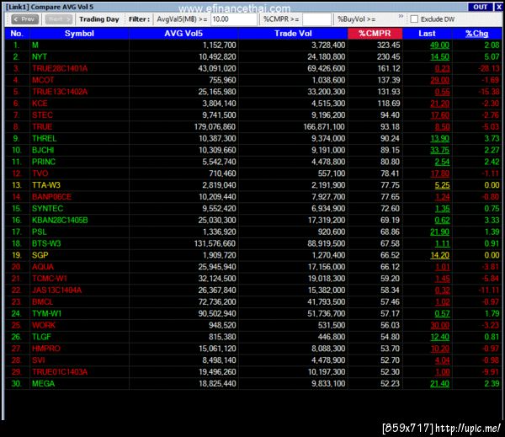The width and height of the screenshot is (505, 437).
Task: Select symbol TRUE13C1402A
Action: coord(60,92)
